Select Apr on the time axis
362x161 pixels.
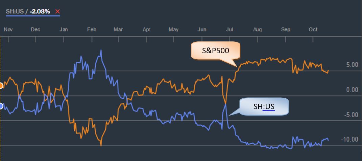[146, 30]
